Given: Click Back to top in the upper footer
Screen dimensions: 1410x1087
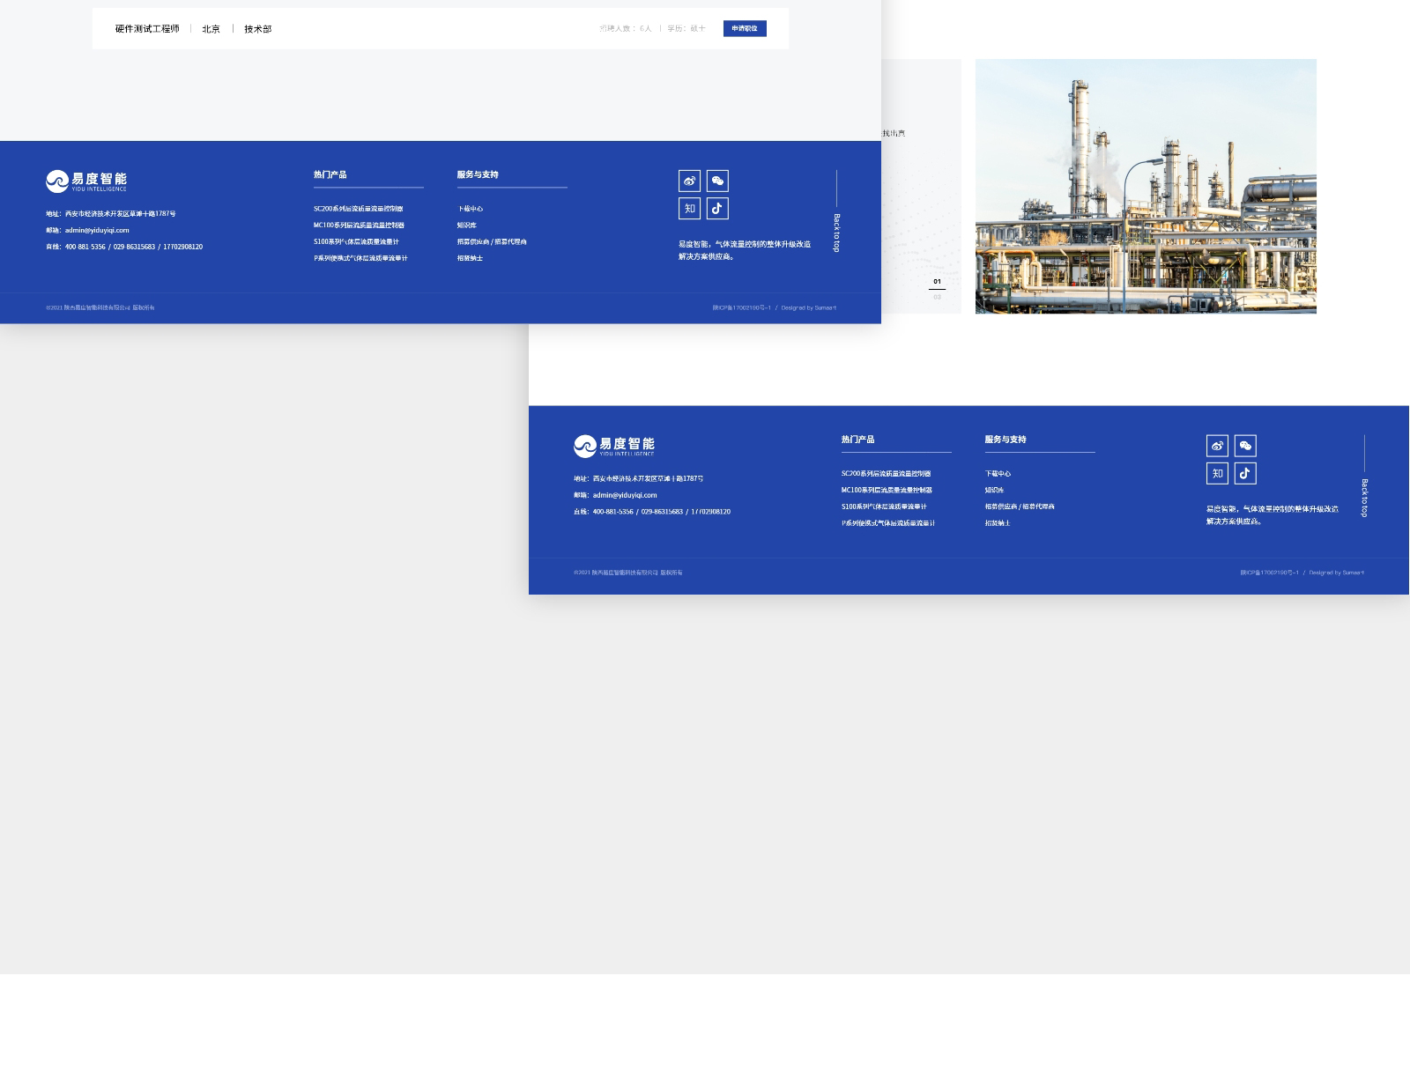Looking at the screenshot, I should click(836, 233).
